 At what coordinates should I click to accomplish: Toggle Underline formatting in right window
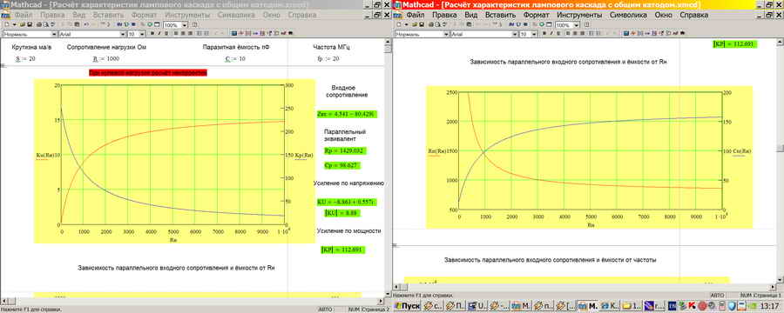[x=558, y=33]
